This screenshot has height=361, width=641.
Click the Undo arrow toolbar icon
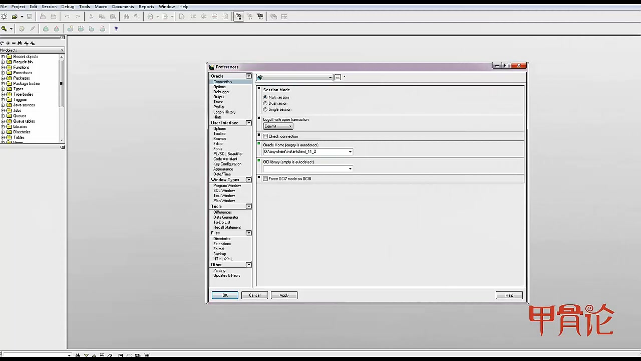coord(67,17)
